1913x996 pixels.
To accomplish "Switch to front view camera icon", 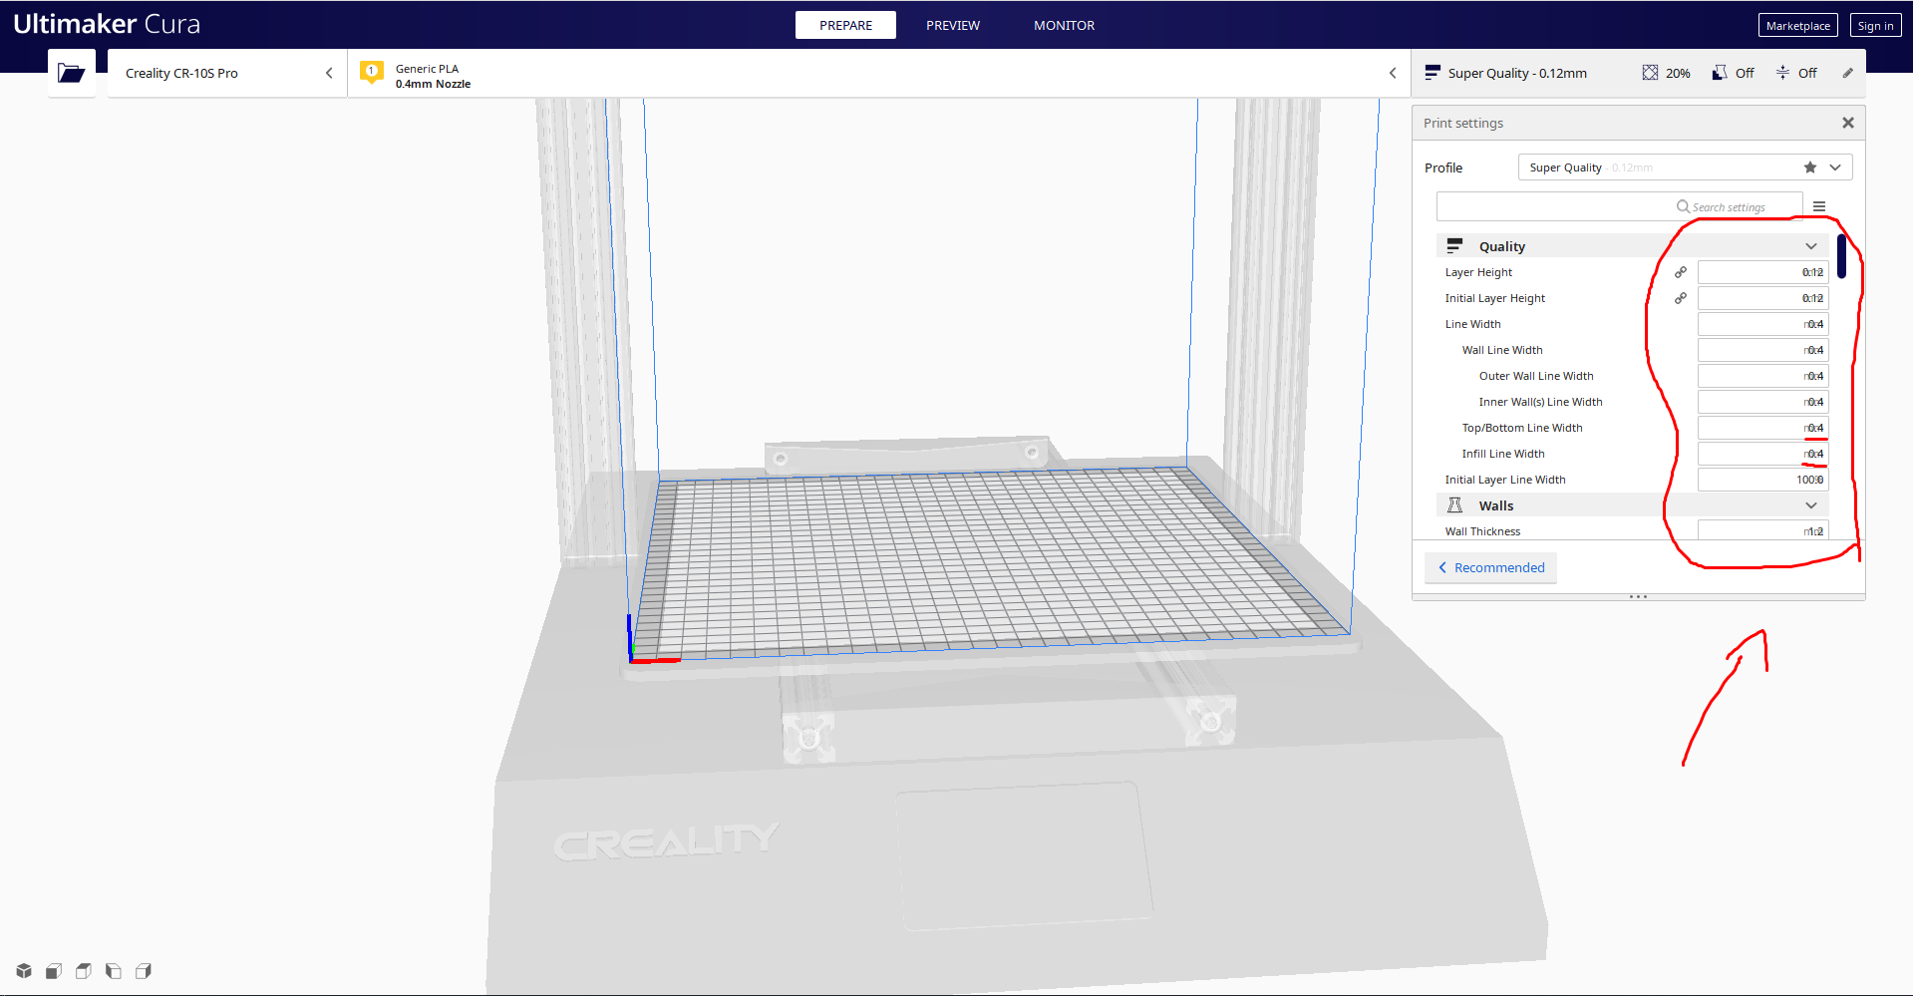I will click(x=54, y=970).
